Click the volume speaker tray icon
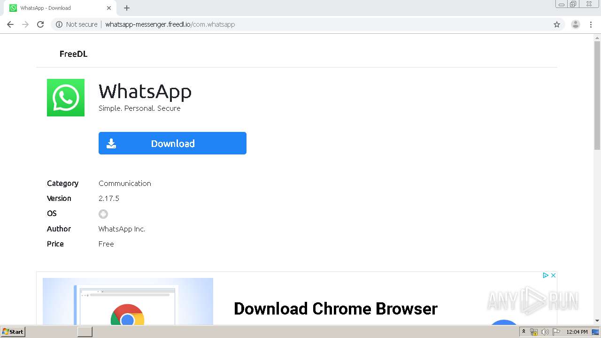Image resolution: width=601 pixels, height=338 pixels. tap(545, 332)
